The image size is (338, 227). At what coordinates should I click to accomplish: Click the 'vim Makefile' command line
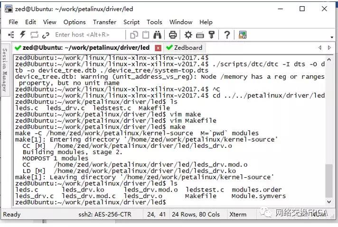tap(193, 120)
